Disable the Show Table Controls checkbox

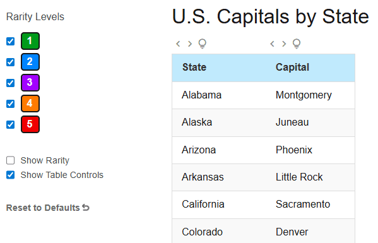tap(10, 175)
